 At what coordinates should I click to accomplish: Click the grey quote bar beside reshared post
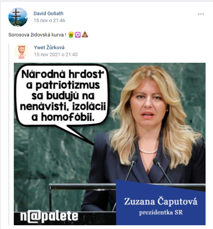point(9,134)
